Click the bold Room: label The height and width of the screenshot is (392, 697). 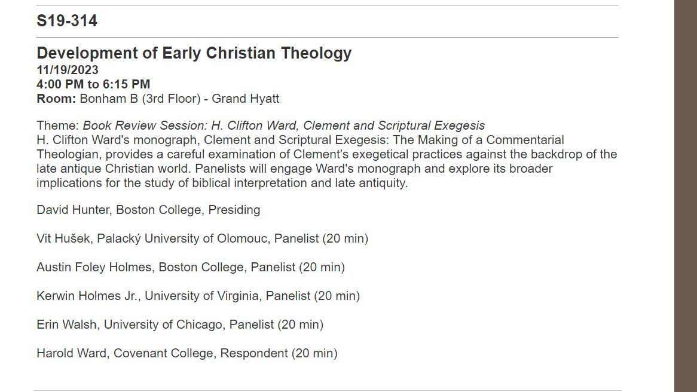[x=56, y=99]
